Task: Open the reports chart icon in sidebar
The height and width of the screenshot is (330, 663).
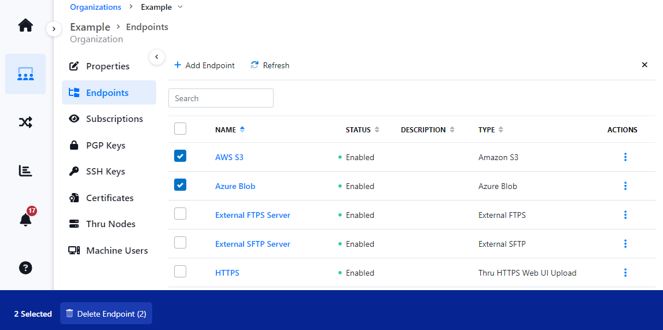Action: (x=25, y=170)
